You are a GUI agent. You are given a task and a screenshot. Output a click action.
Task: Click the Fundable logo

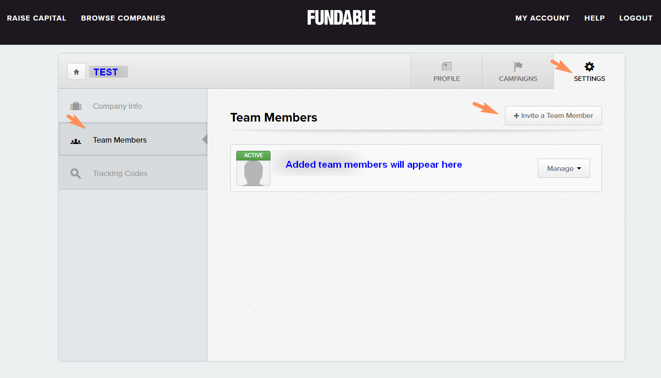click(341, 18)
